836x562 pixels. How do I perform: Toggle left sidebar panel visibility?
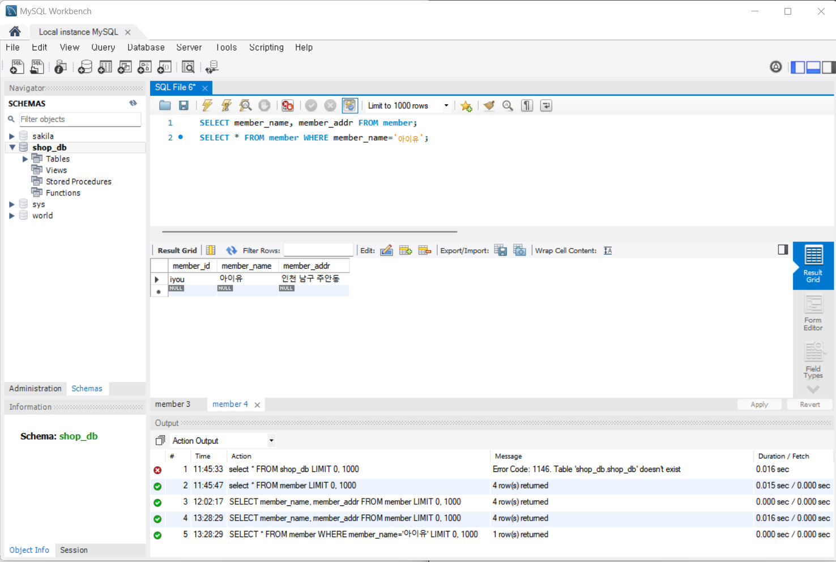(798, 67)
